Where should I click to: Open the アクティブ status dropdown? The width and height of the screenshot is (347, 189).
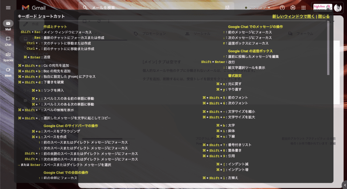pyautogui.click(x=258, y=8)
